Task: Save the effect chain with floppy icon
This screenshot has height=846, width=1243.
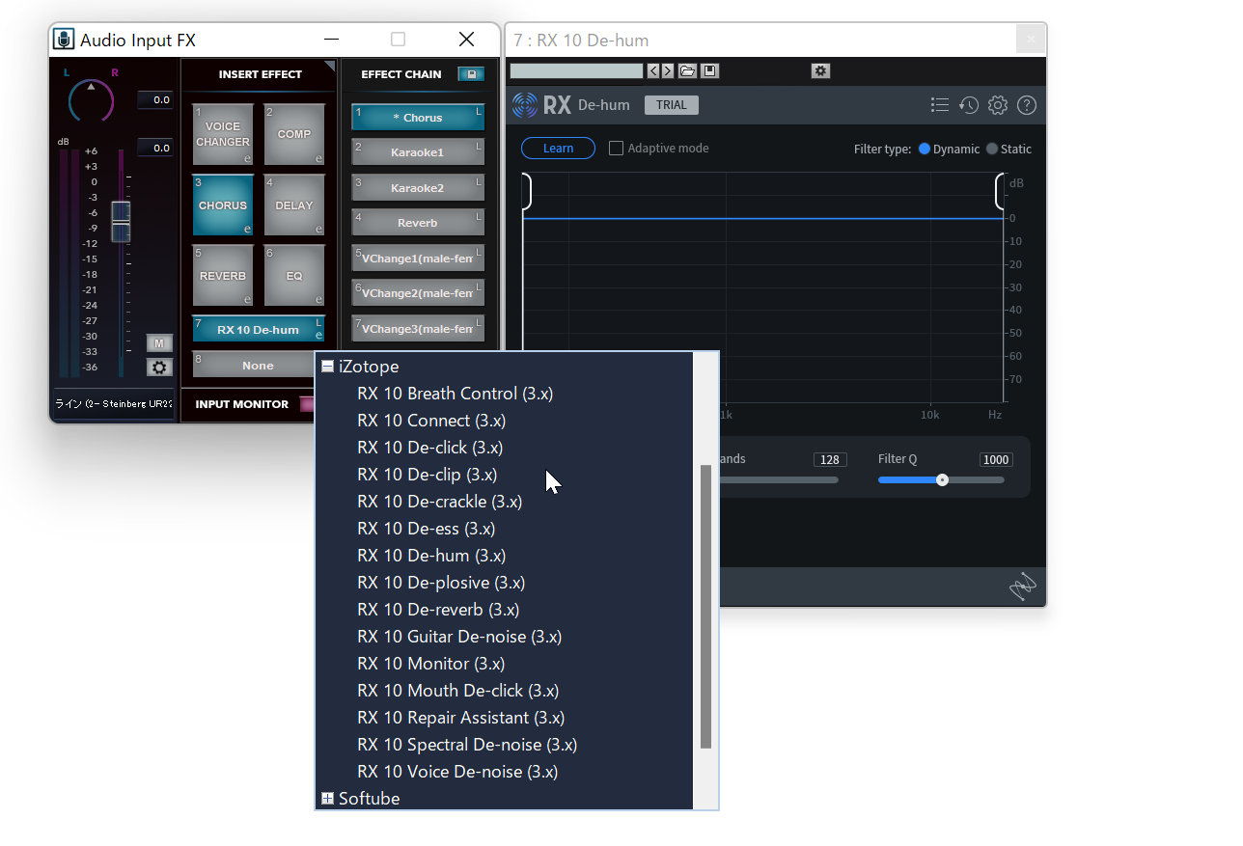Action: tap(471, 74)
